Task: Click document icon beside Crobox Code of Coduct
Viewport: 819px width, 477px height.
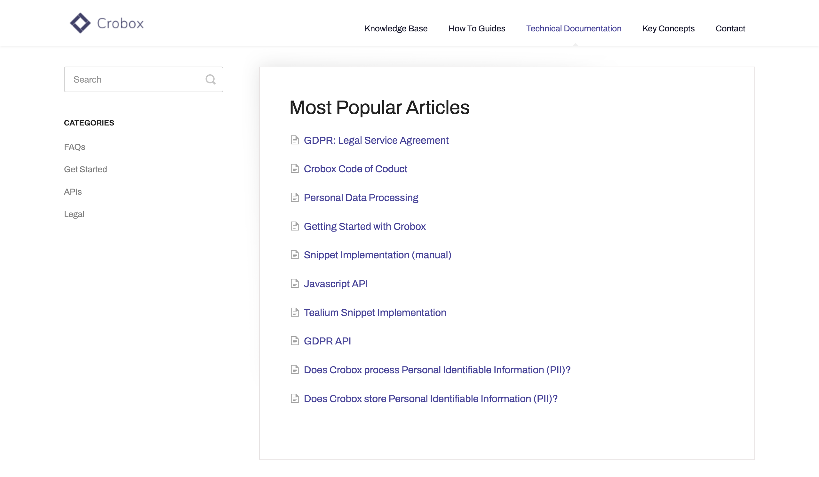Action: coord(294,169)
